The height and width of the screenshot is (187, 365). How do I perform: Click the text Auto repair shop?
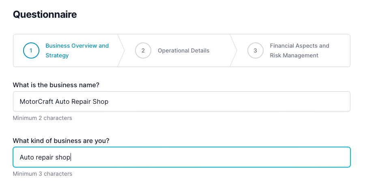(x=45, y=157)
